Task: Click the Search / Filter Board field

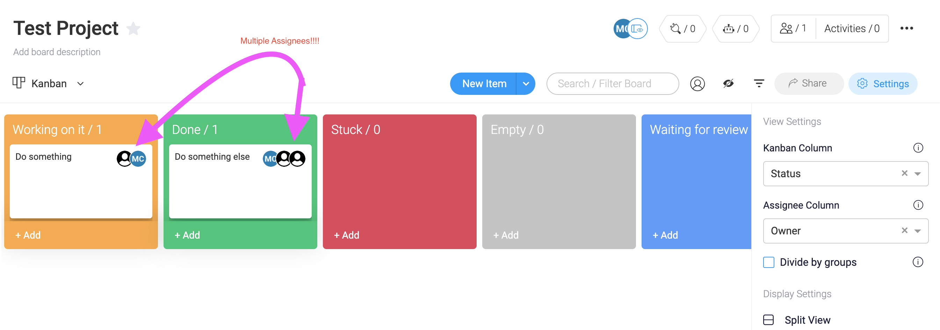Action: [x=612, y=84]
